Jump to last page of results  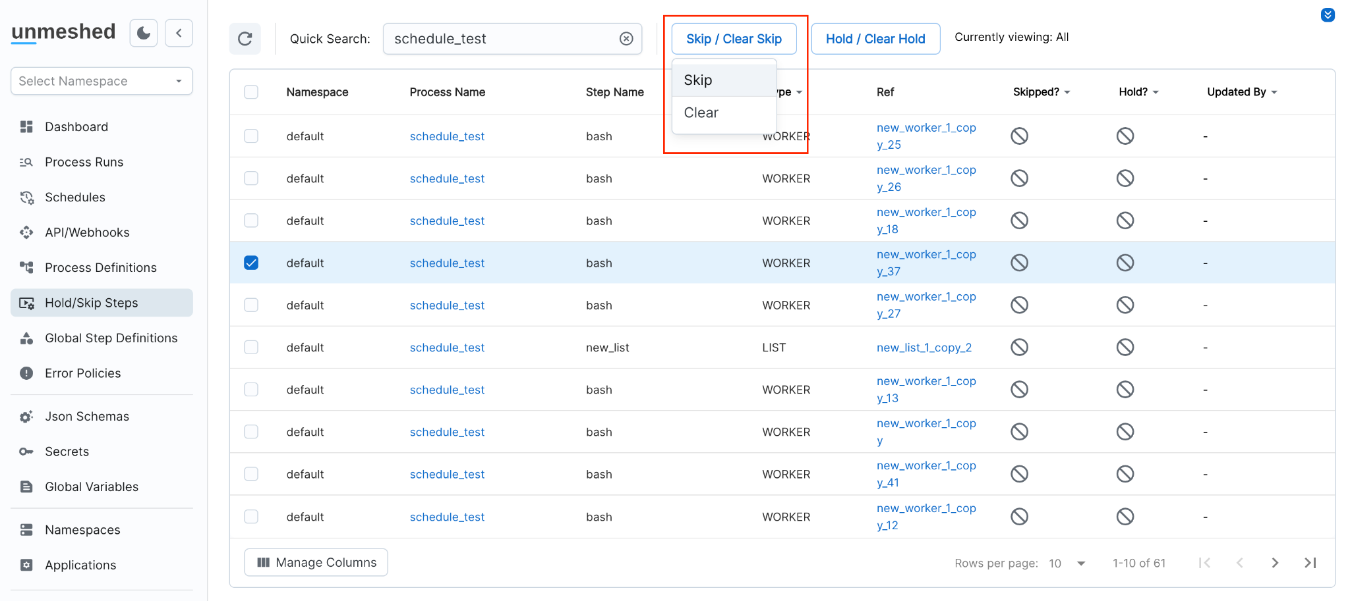pos(1310,563)
